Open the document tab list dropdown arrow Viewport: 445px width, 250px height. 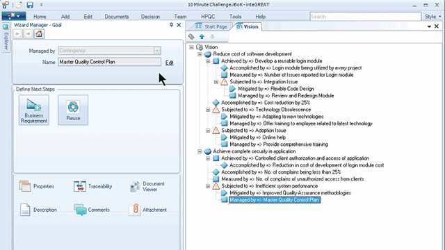coord(429,26)
